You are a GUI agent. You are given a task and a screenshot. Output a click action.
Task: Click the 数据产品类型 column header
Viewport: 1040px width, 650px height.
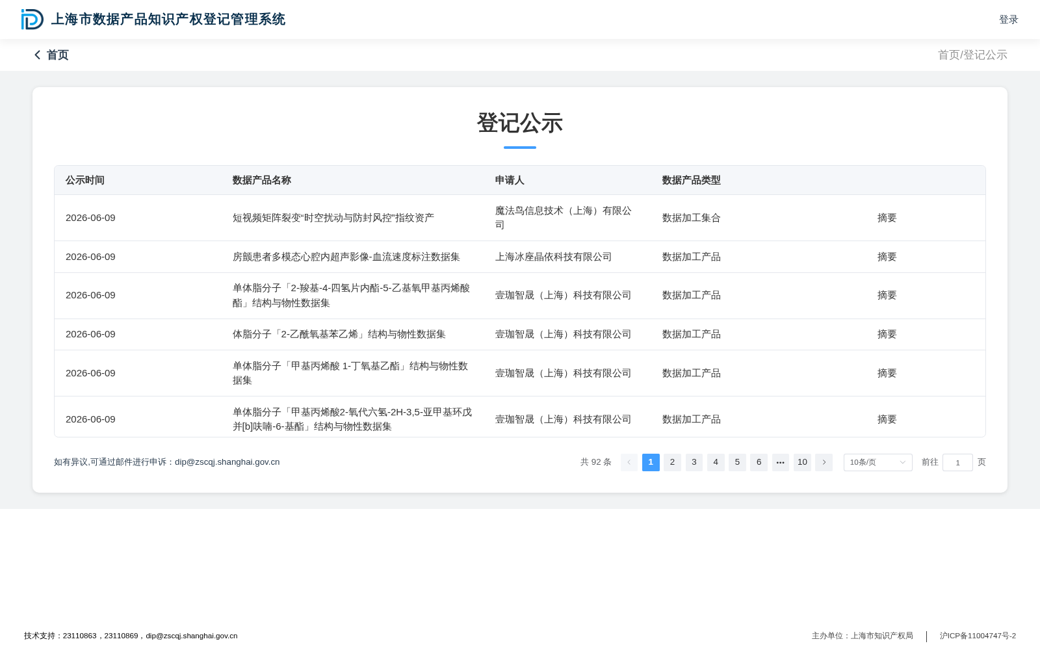click(692, 180)
